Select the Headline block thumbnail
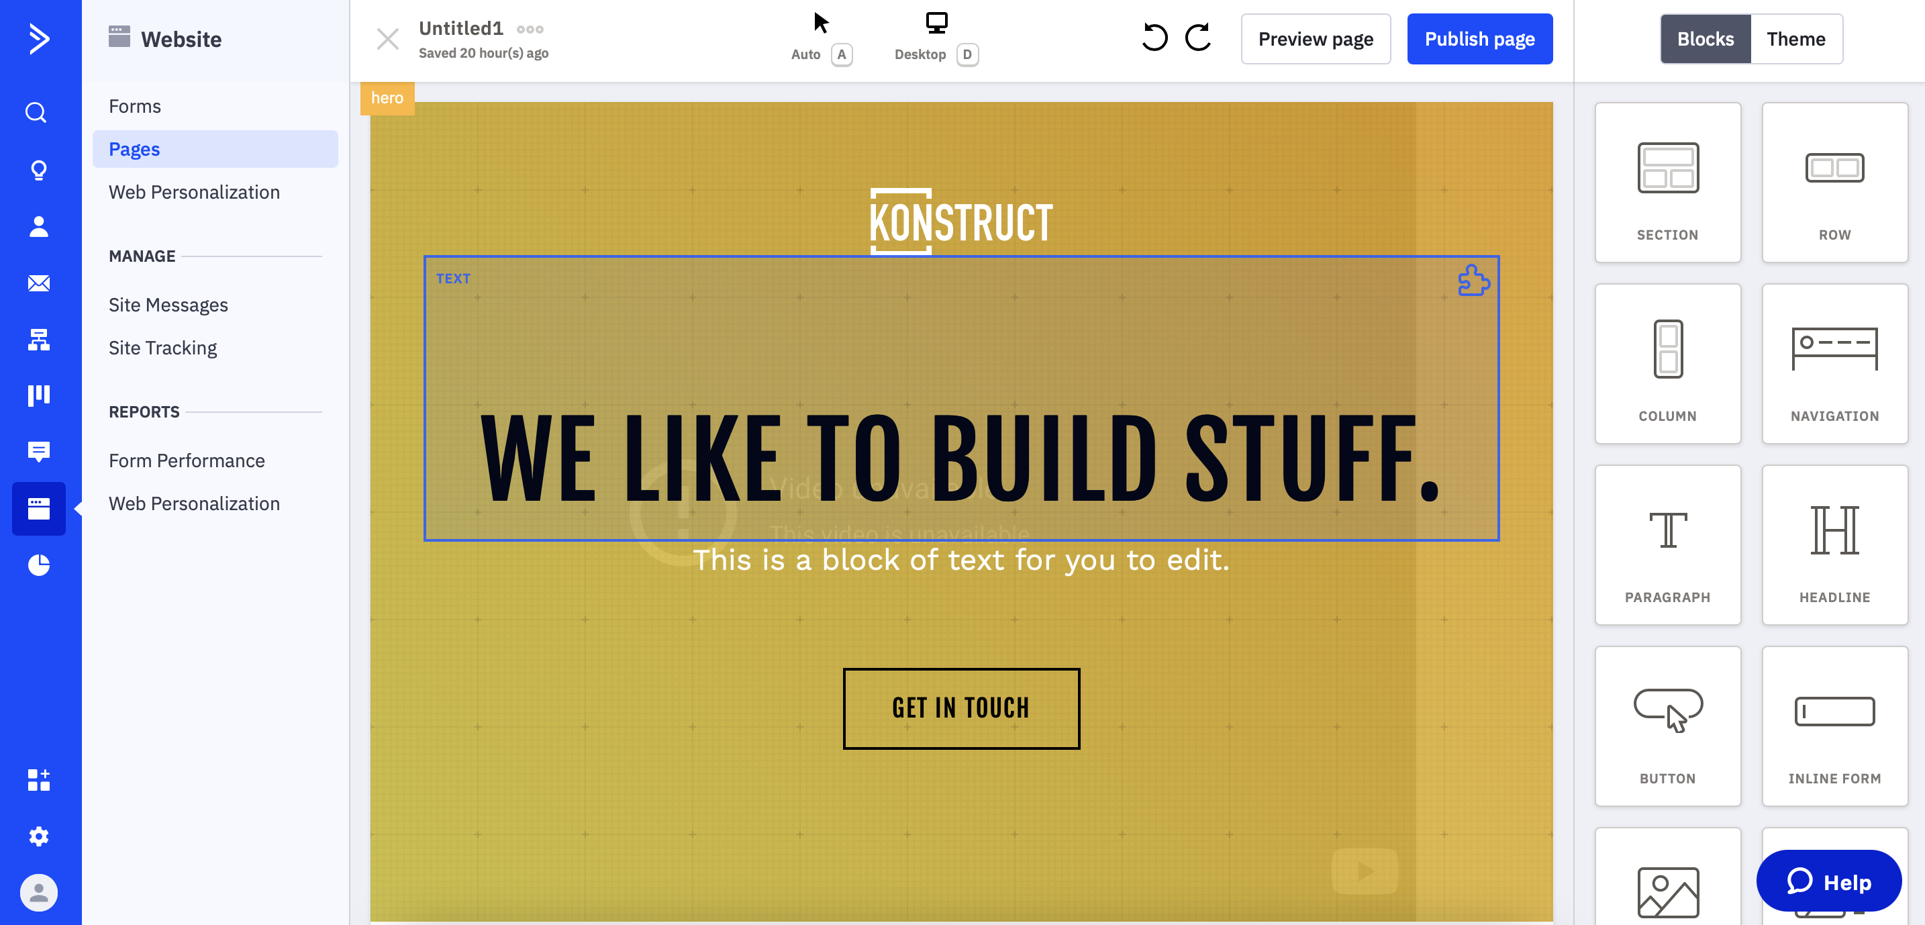The width and height of the screenshot is (1925, 925). pyautogui.click(x=1834, y=544)
